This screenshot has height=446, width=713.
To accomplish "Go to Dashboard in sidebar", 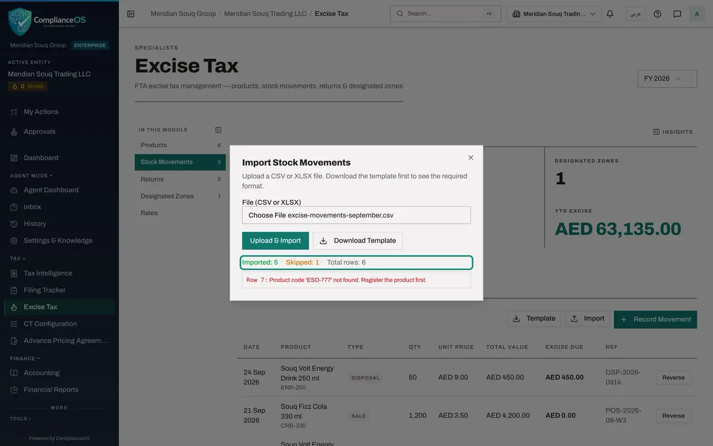I will (59, 158).
